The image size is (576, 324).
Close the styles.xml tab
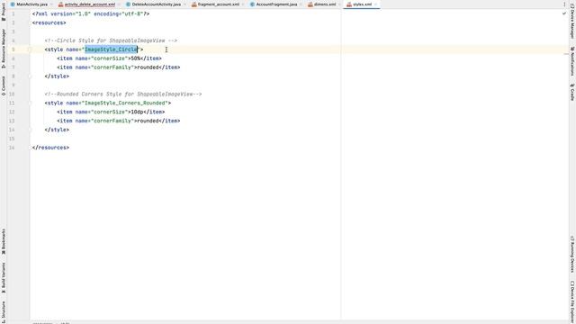tap(375, 4)
